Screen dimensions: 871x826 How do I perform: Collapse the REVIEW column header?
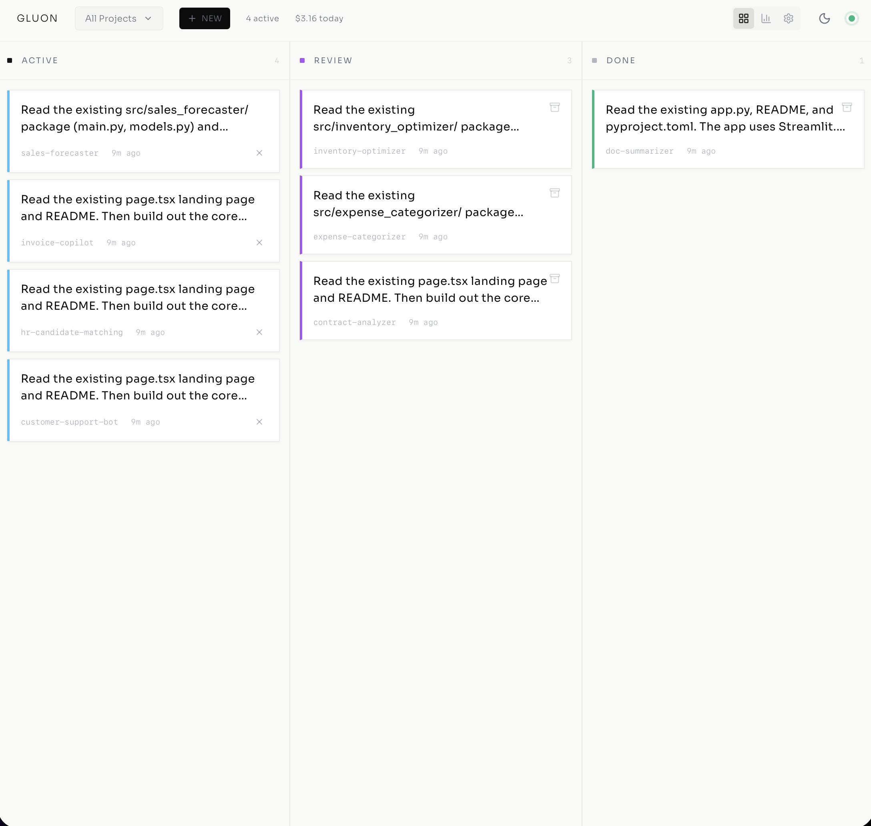click(333, 60)
